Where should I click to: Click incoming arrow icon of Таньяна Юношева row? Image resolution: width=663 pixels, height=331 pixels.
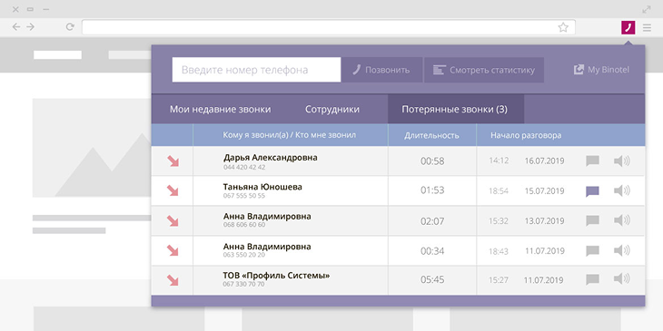coord(173,190)
